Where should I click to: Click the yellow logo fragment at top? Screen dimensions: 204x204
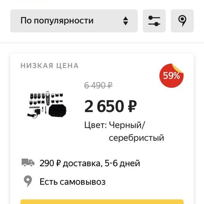pos(30,0)
